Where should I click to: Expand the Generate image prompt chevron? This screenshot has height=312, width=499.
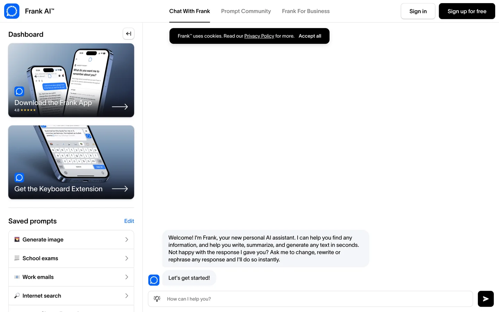[126, 240]
